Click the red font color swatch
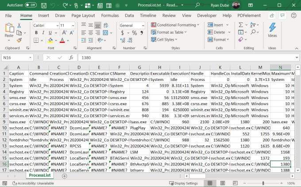The image size is (301, 187). [62, 40]
